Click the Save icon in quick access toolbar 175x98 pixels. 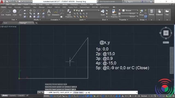13,1
